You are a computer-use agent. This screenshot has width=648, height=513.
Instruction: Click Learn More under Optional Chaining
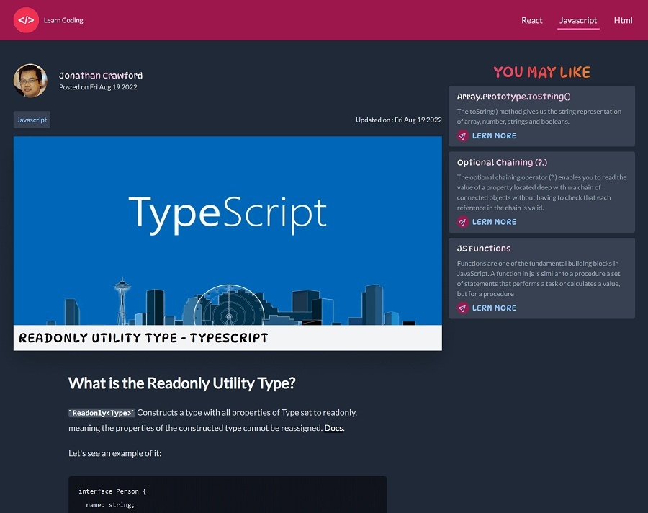coord(494,222)
